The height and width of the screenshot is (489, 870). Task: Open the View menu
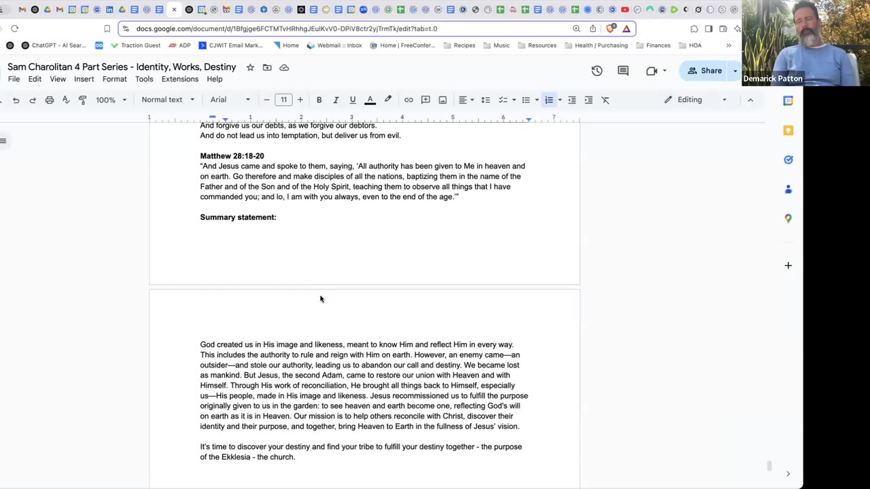(58, 79)
